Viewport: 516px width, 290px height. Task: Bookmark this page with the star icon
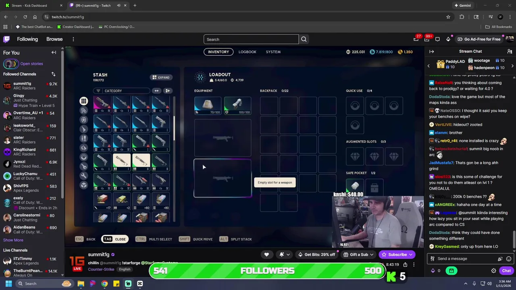pos(448,17)
